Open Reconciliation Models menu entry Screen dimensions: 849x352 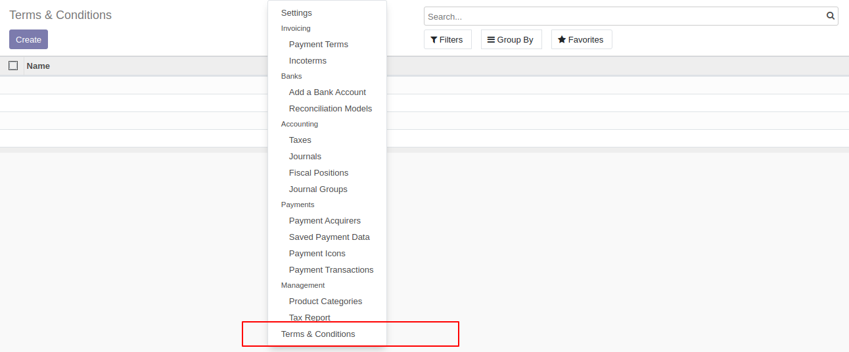click(x=330, y=109)
